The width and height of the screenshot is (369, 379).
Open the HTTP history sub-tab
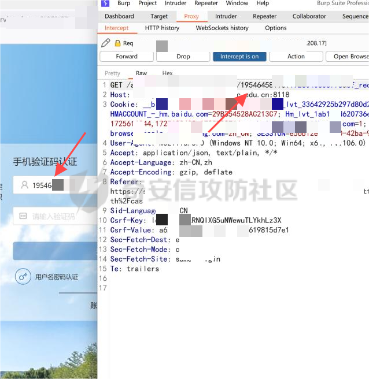[x=162, y=28]
